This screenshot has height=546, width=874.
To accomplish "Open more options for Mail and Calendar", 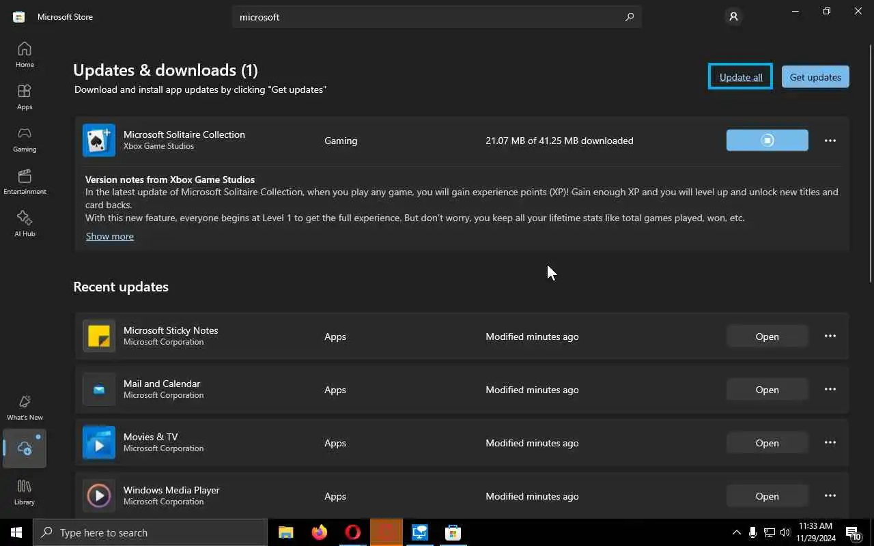I will pyautogui.click(x=830, y=390).
